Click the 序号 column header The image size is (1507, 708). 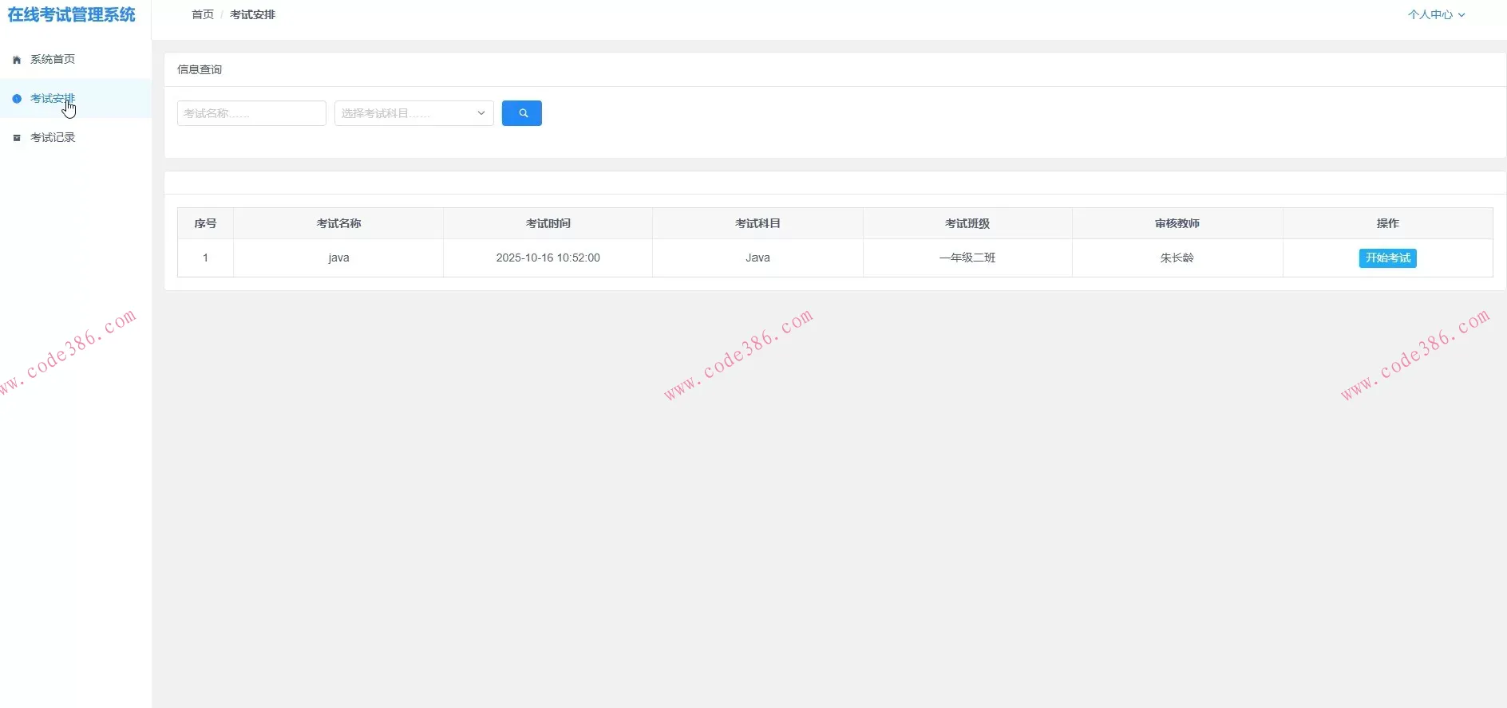205,223
